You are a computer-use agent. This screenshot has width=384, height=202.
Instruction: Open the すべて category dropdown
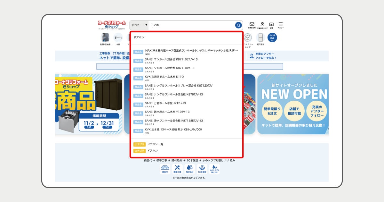139,25
